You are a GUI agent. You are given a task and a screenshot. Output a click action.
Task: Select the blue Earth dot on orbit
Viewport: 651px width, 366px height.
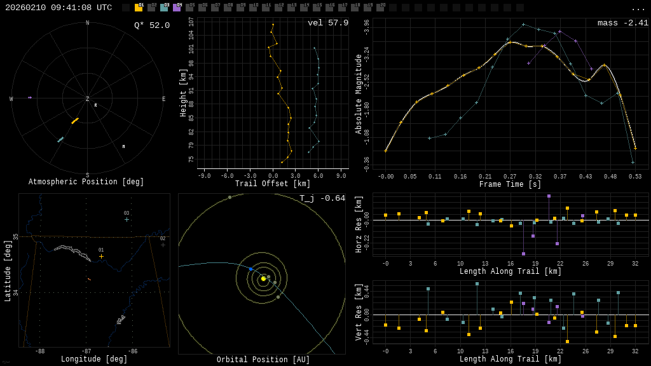(251, 269)
